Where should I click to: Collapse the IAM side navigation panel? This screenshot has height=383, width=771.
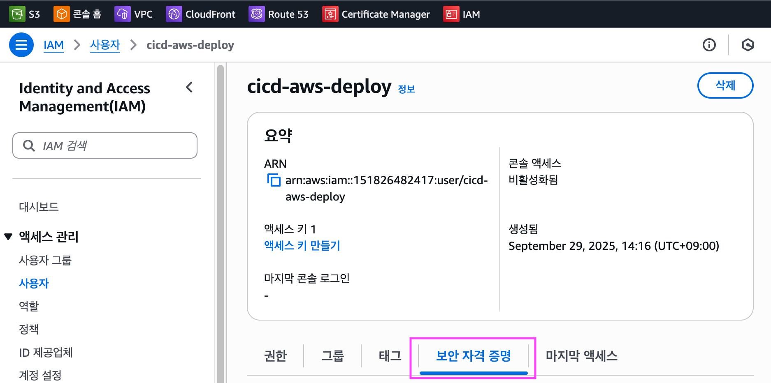[x=189, y=87]
